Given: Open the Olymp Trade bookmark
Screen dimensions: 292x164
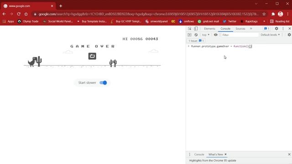Looking at the screenshot, I should coord(28,21).
